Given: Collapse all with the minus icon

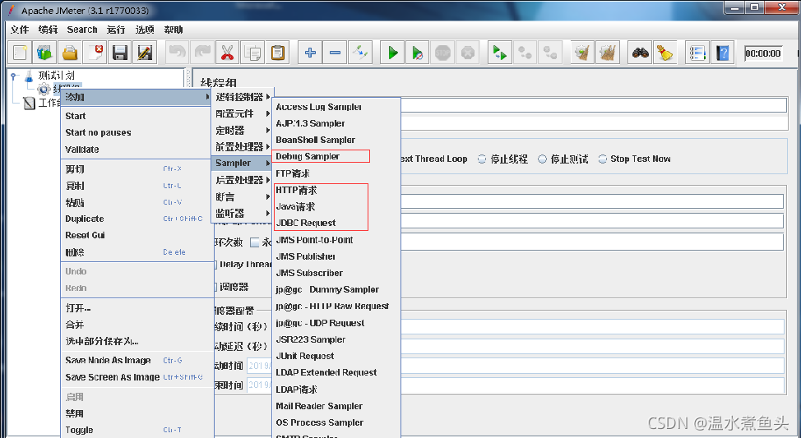Looking at the screenshot, I should coord(335,53).
